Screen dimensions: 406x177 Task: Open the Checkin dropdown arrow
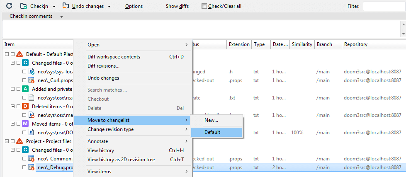point(54,7)
